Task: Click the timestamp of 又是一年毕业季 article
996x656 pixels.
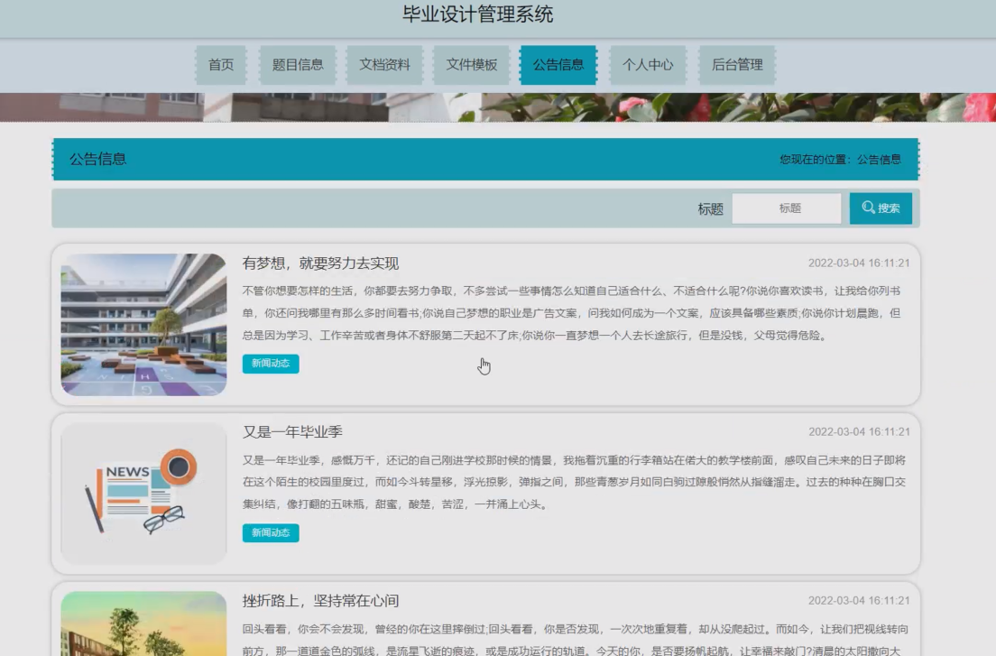Action: tap(859, 432)
